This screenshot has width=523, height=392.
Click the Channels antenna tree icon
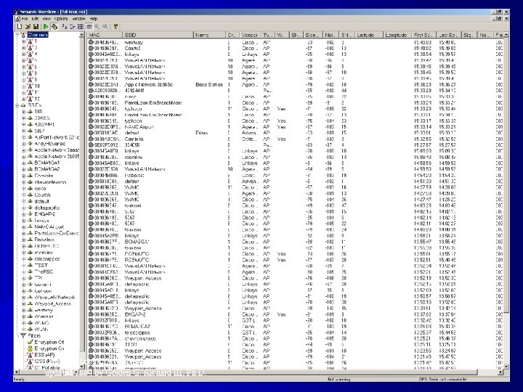[23, 35]
